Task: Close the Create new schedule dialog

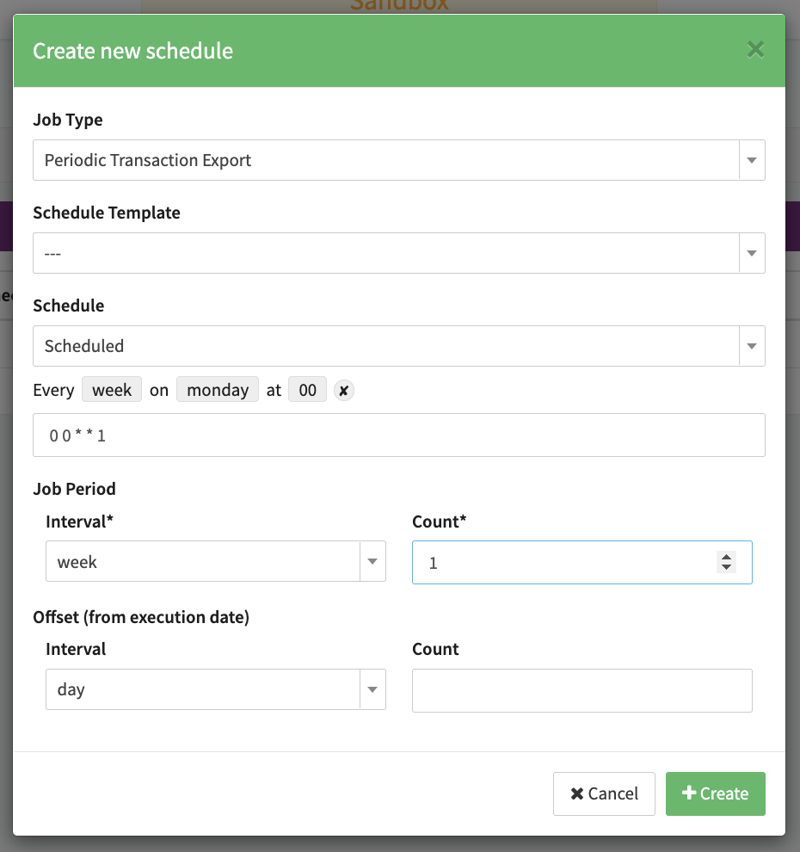Action: 755,50
